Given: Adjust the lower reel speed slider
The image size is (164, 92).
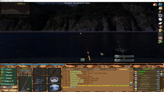Looking at the screenshot, I should click(x=124, y=60).
